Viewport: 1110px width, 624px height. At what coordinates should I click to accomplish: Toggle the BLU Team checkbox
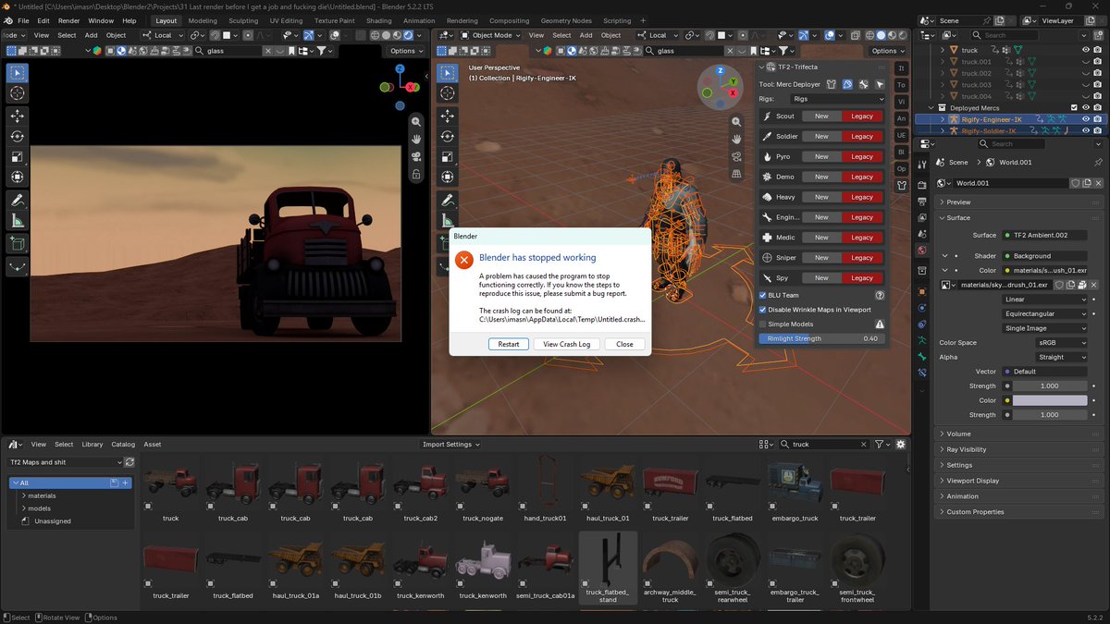click(x=762, y=295)
